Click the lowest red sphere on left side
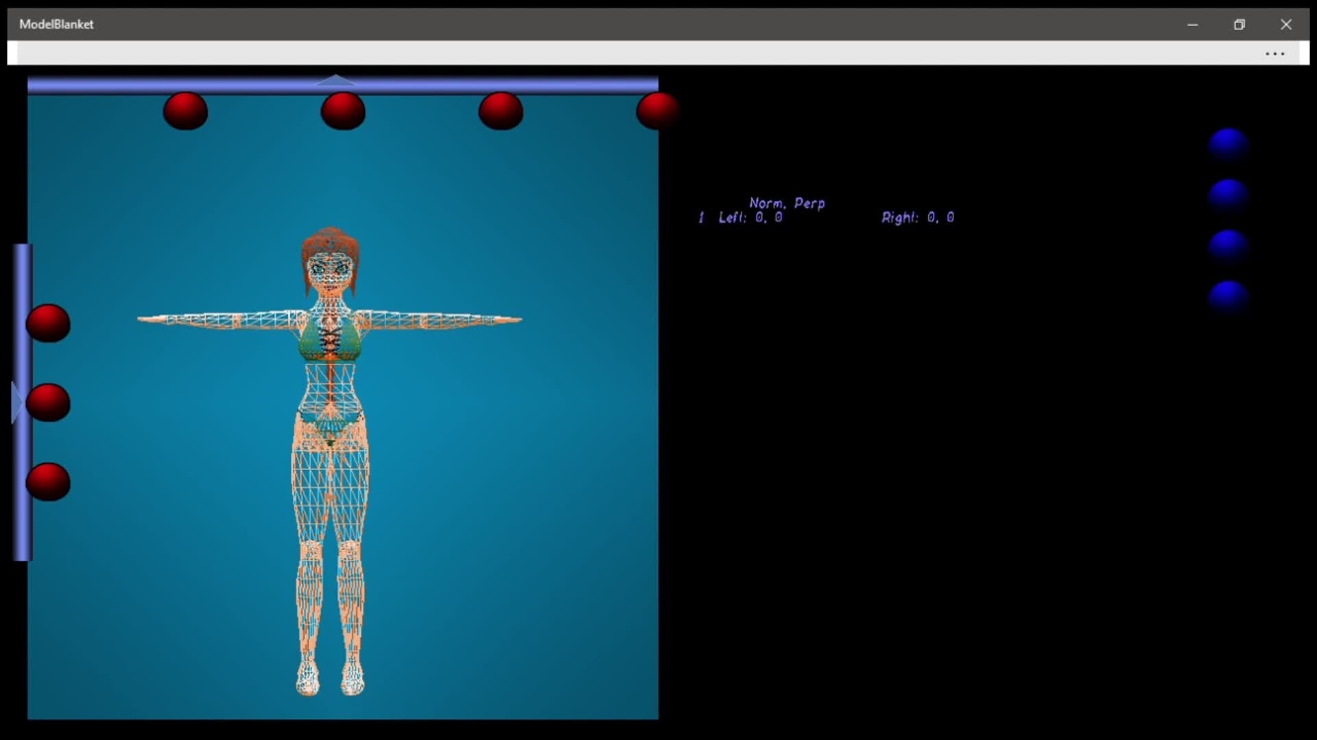Image resolution: width=1317 pixels, height=740 pixels. point(48,482)
